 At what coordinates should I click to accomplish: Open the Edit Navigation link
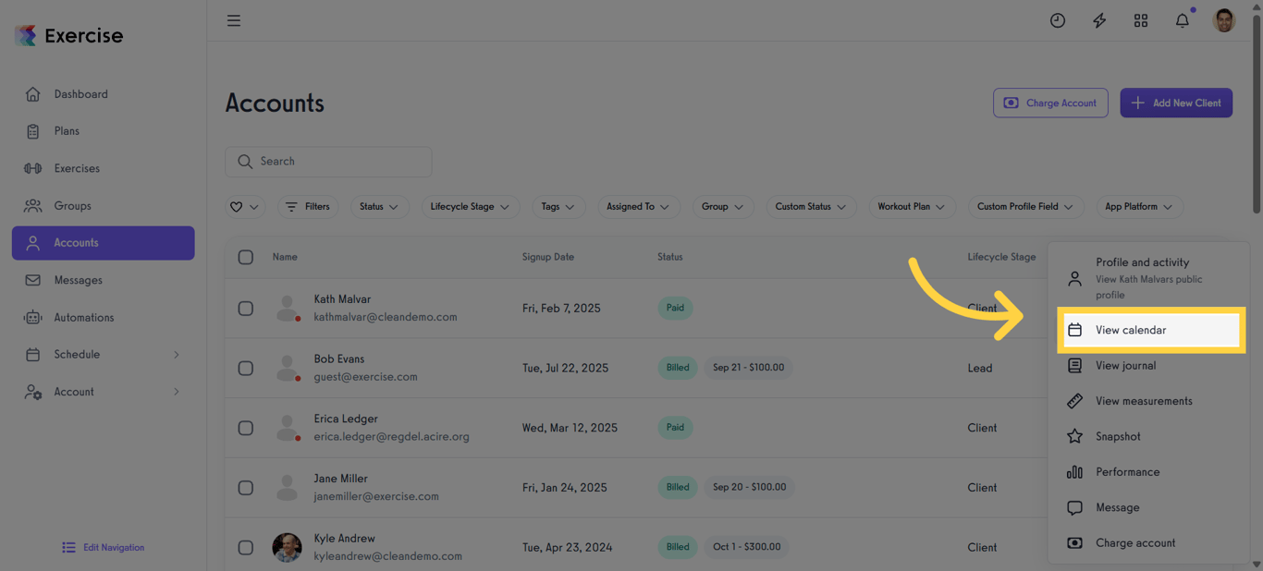point(103,547)
